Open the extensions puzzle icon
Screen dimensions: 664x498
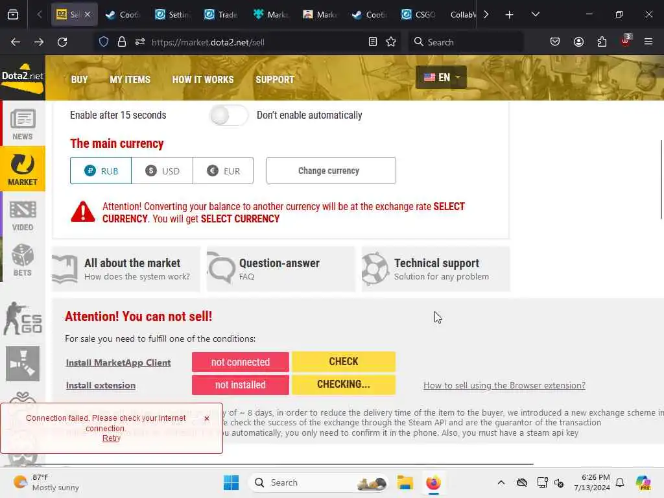click(x=602, y=42)
